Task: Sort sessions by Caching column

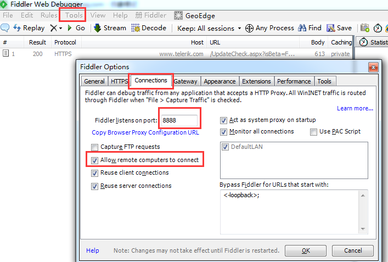Action: 341,42
